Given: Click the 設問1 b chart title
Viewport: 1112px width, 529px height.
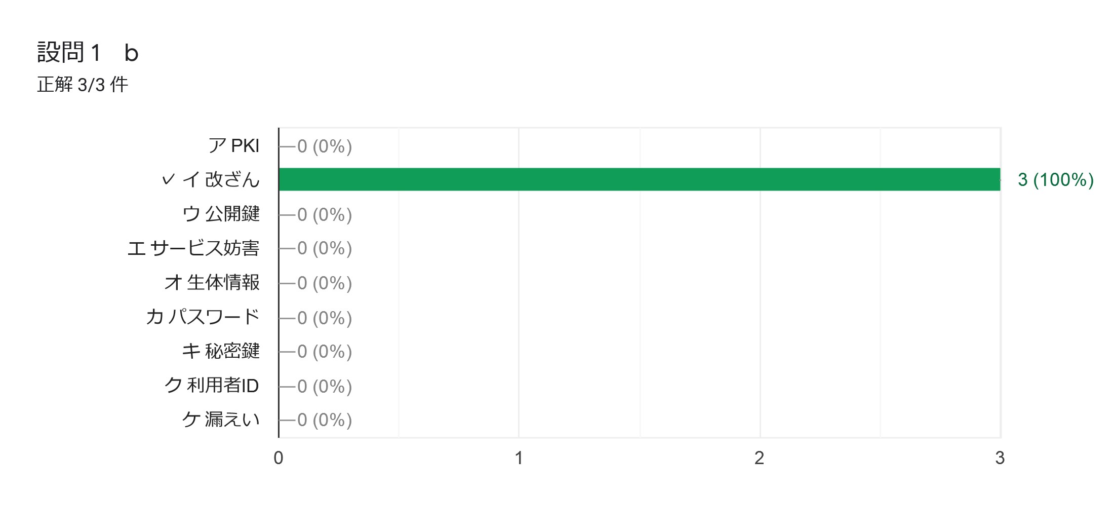Looking at the screenshot, I should 88,53.
